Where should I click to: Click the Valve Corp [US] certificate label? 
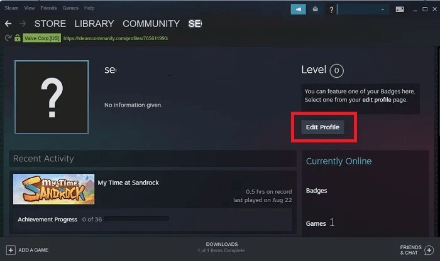point(42,38)
